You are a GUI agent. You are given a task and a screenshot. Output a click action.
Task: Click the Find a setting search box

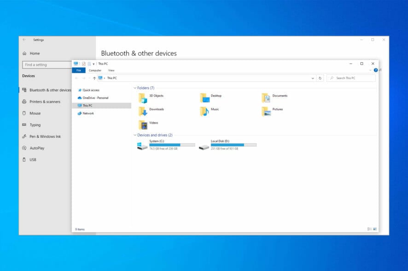[x=47, y=65]
